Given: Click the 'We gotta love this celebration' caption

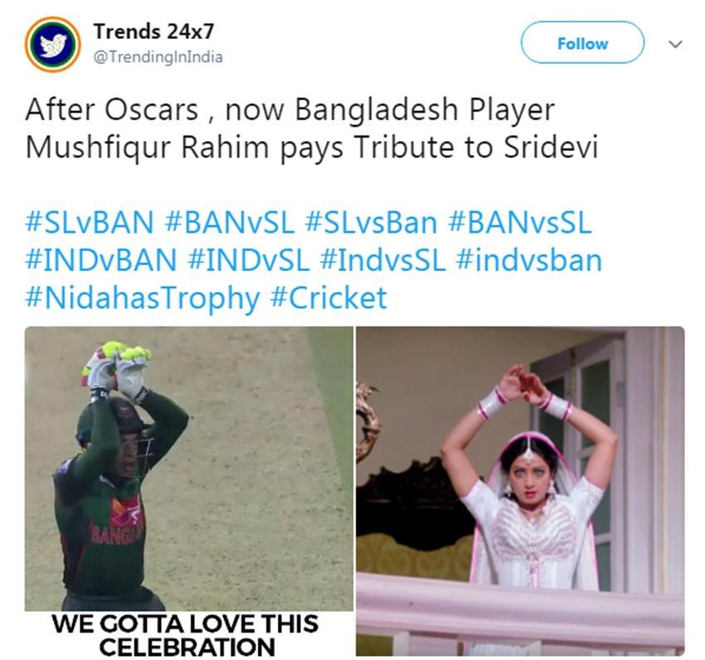Looking at the screenshot, I should (x=185, y=635).
